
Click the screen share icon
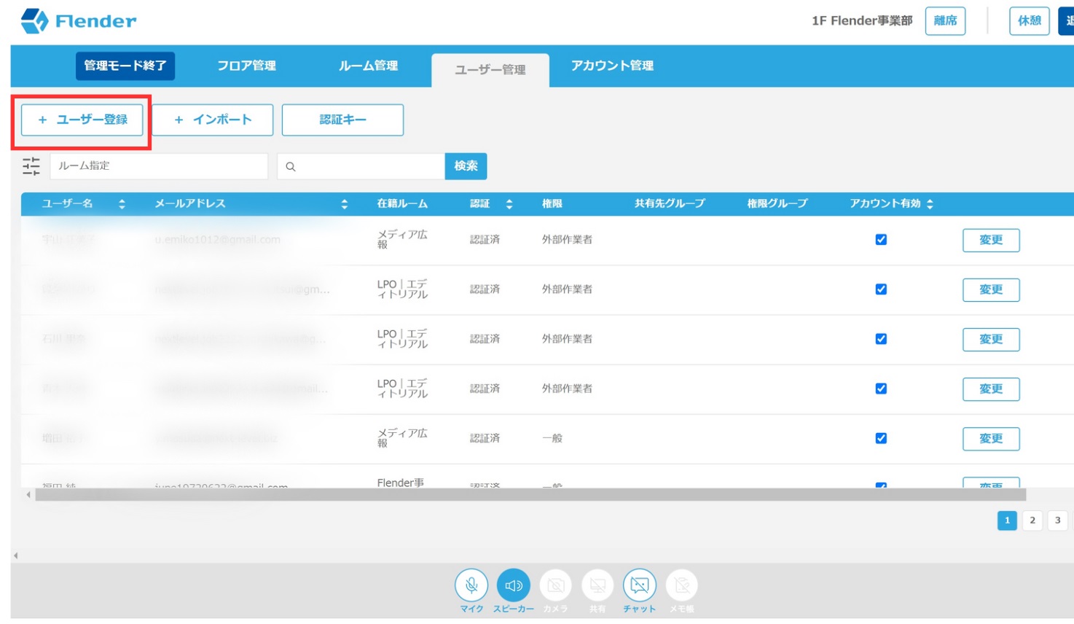pyautogui.click(x=597, y=585)
